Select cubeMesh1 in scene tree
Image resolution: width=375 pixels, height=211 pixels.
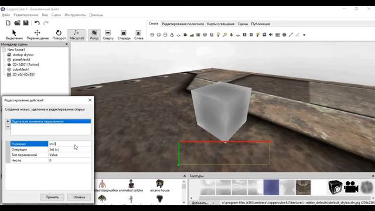pos(21,69)
